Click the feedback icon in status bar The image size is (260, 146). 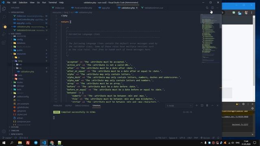point(214,138)
